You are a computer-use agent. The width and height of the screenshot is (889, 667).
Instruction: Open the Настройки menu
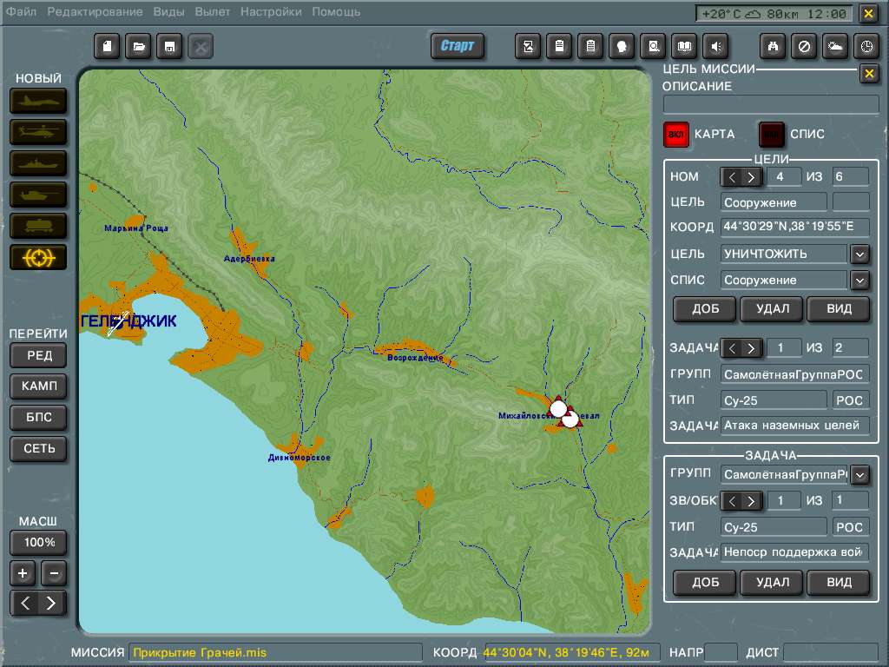point(271,12)
